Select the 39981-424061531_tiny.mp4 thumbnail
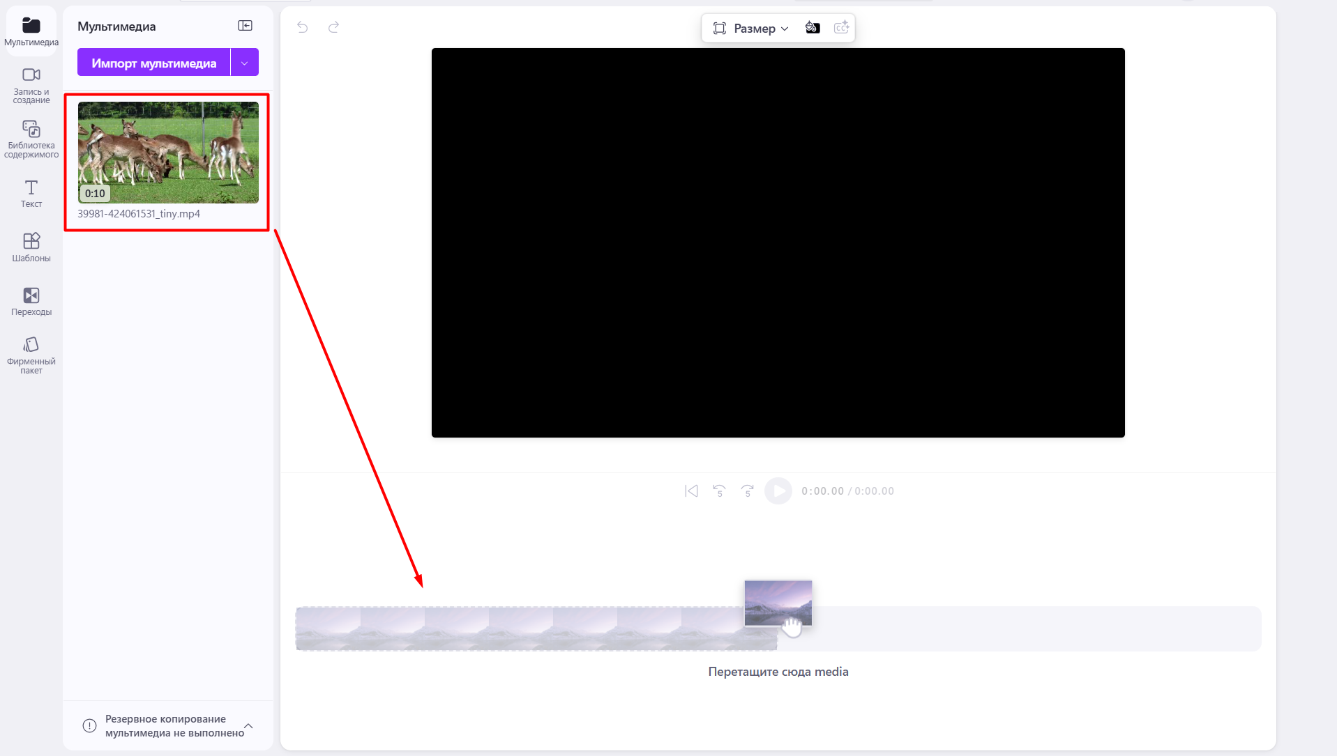1337x756 pixels. [167, 153]
